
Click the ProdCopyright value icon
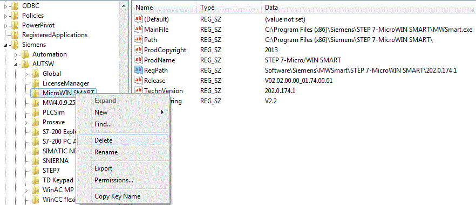(138, 50)
